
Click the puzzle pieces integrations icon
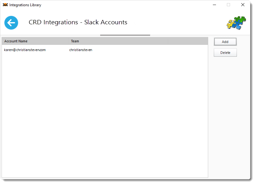[x=236, y=23]
